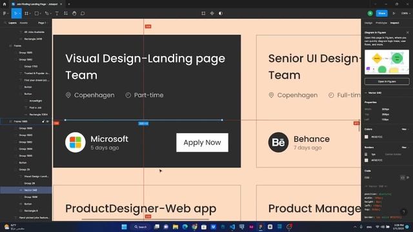Select the Vector 348 layer
413x232 pixels.
click(26, 190)
